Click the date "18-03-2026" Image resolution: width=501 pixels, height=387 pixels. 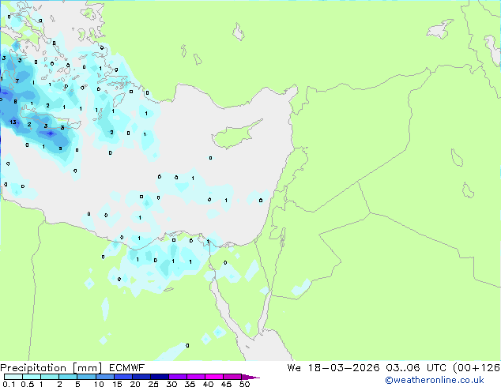click(344, 368)
